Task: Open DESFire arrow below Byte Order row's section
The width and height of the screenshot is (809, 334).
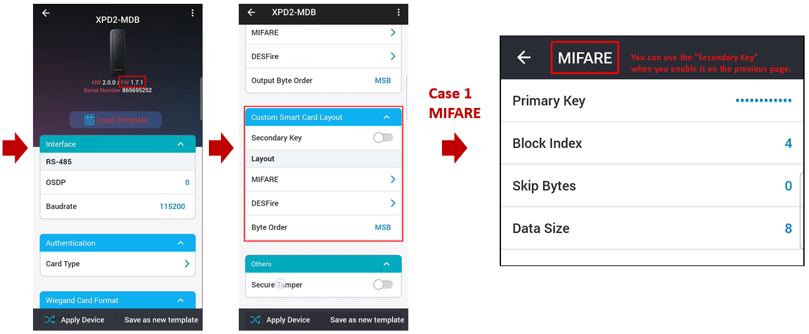Action: 392,203
